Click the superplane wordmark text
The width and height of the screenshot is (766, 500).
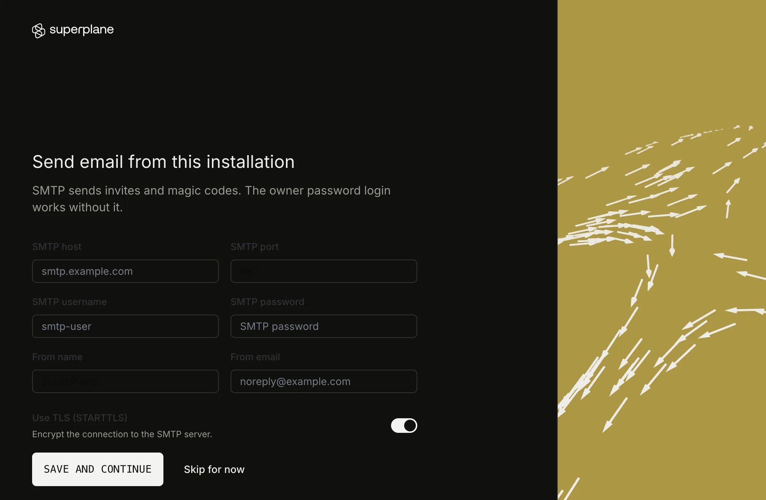click(x=81, y=30)
